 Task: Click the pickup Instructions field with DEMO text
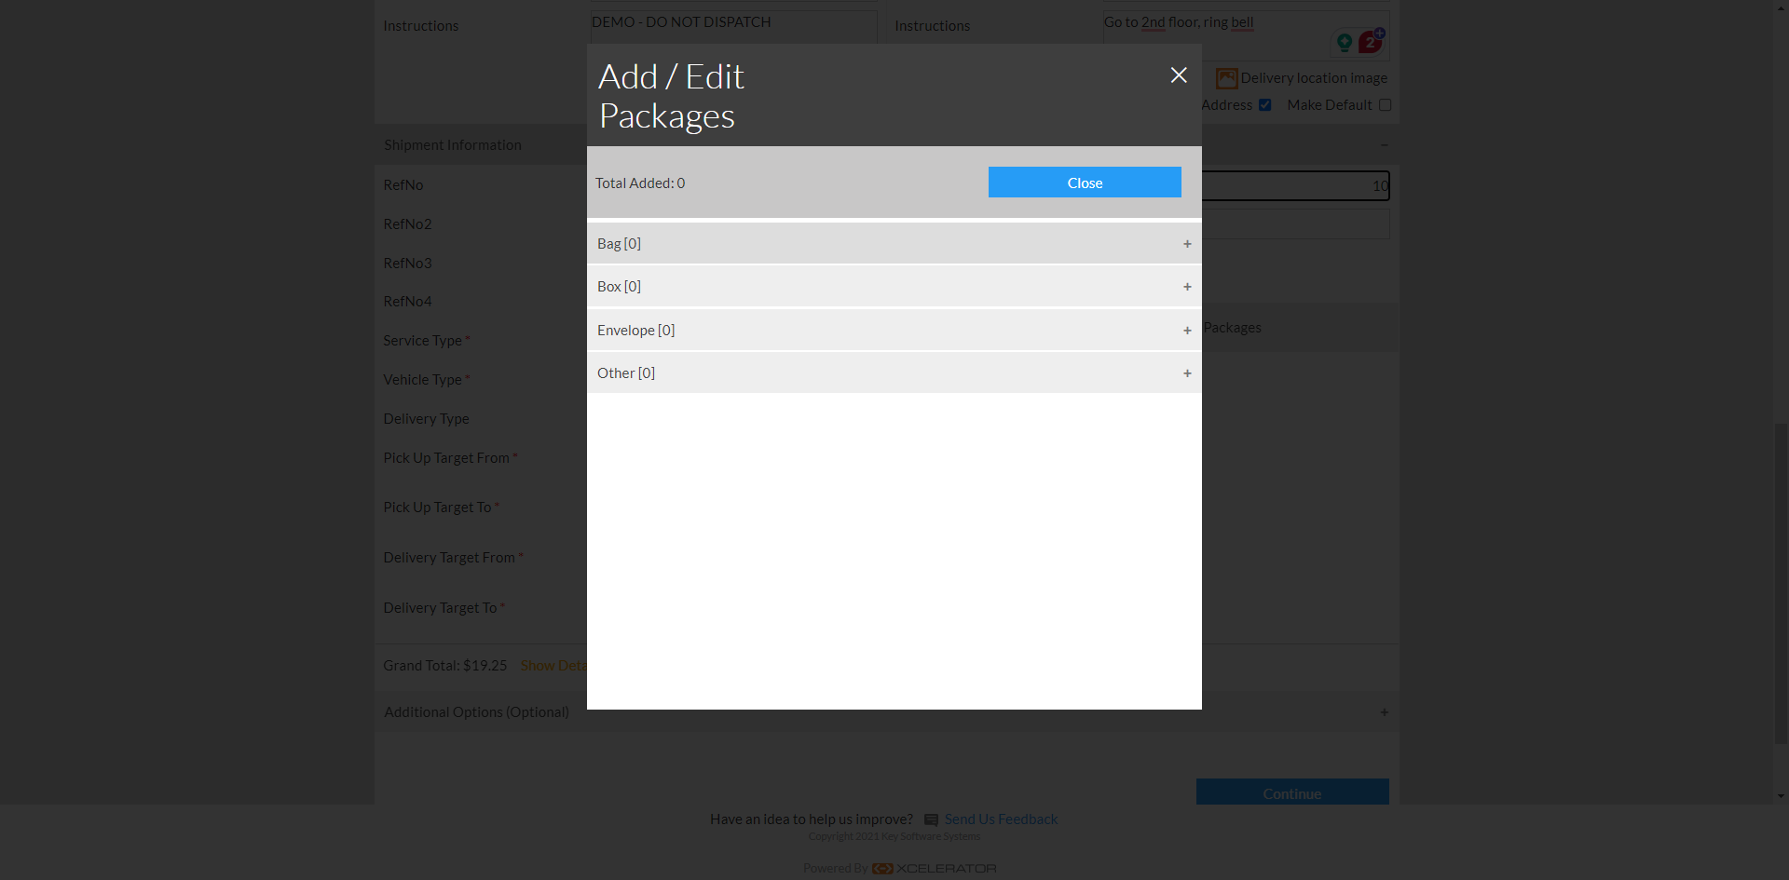(x=733, y=26)
